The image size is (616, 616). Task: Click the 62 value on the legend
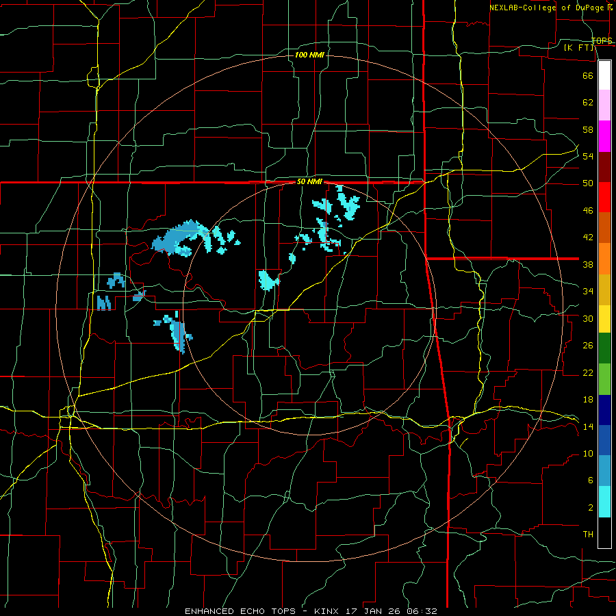[x=588, y=103]
